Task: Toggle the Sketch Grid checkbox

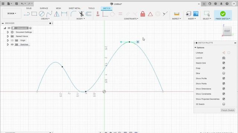Action: [x=224, y=63]
